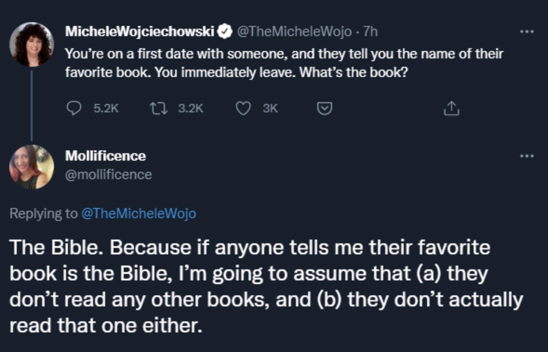Click @TheMicheleWojo in the Replying to line
548x352 pixels.
pos(139,213)
